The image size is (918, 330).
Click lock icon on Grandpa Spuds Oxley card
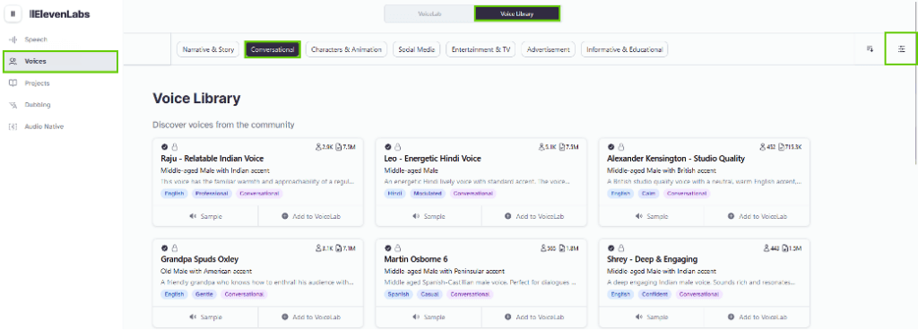point(174,247)
